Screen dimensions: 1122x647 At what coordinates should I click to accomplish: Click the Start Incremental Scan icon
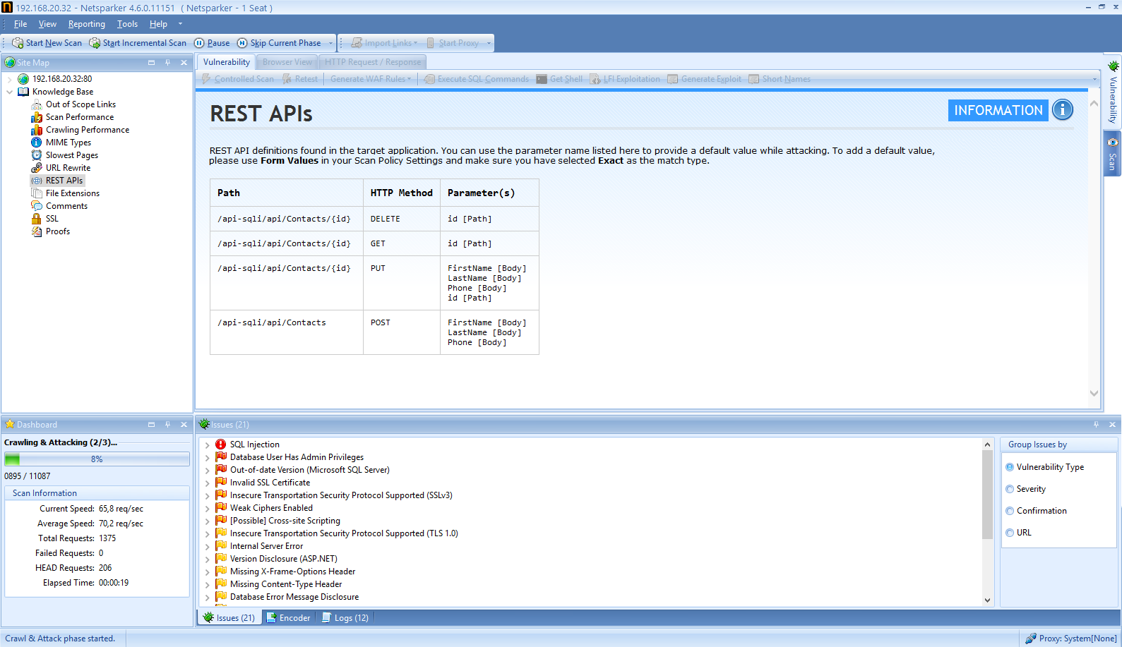point(95,43)
